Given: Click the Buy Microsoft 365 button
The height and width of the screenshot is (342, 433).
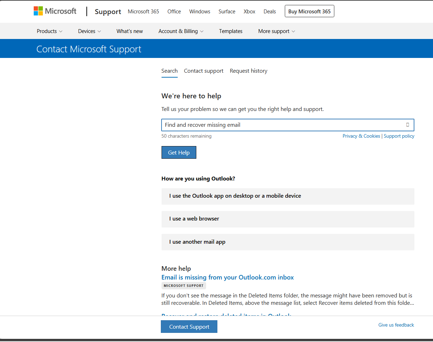Looking at the screenshot, I should click(309, 11).
